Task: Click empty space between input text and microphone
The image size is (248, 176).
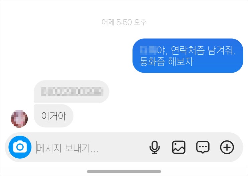Action: 123,147
